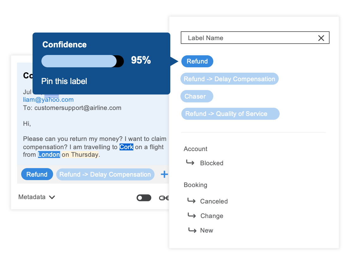The image size is (352, 261).
Task: Select Refund -> Quality of Service label
Action: click(230, 114)
